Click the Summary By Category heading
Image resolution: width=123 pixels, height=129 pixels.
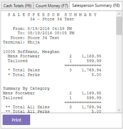point(26,89)
